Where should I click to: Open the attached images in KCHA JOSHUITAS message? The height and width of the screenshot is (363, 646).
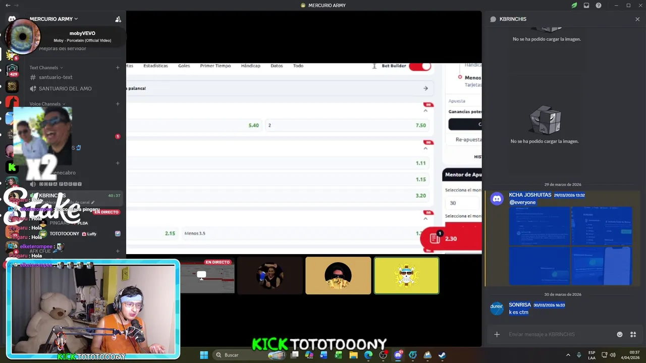(x=570, y=246)
